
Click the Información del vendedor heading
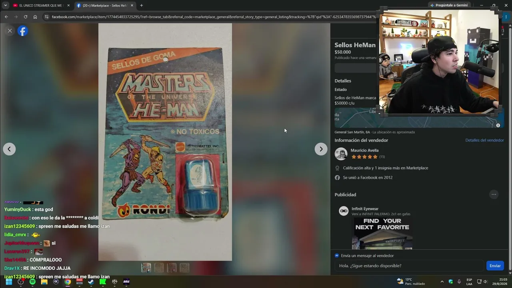coord(362,140)
